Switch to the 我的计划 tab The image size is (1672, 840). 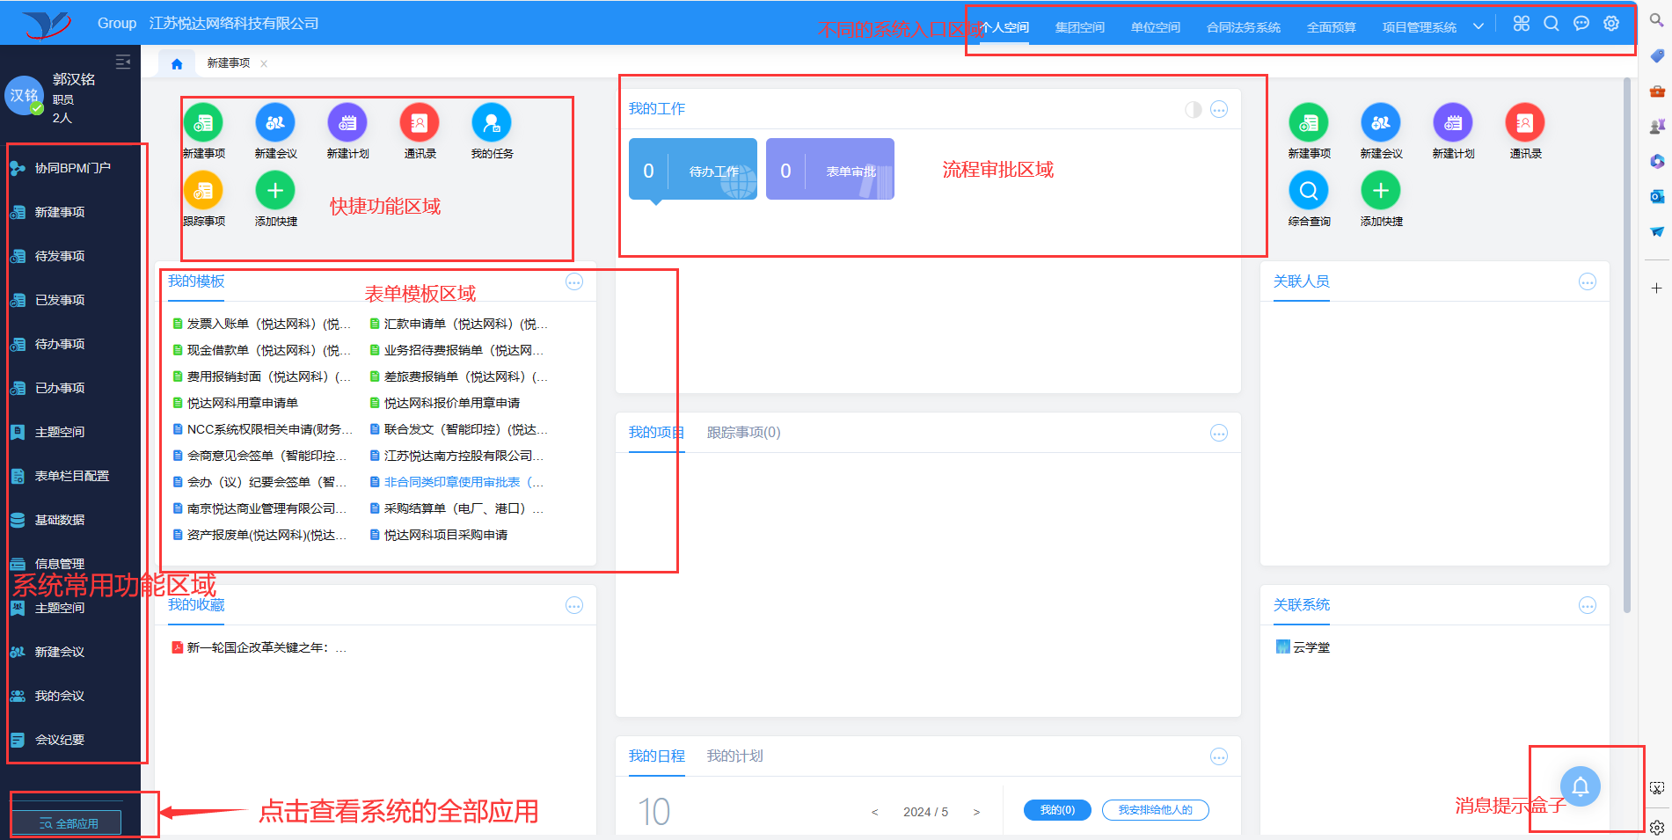[734, 756]
